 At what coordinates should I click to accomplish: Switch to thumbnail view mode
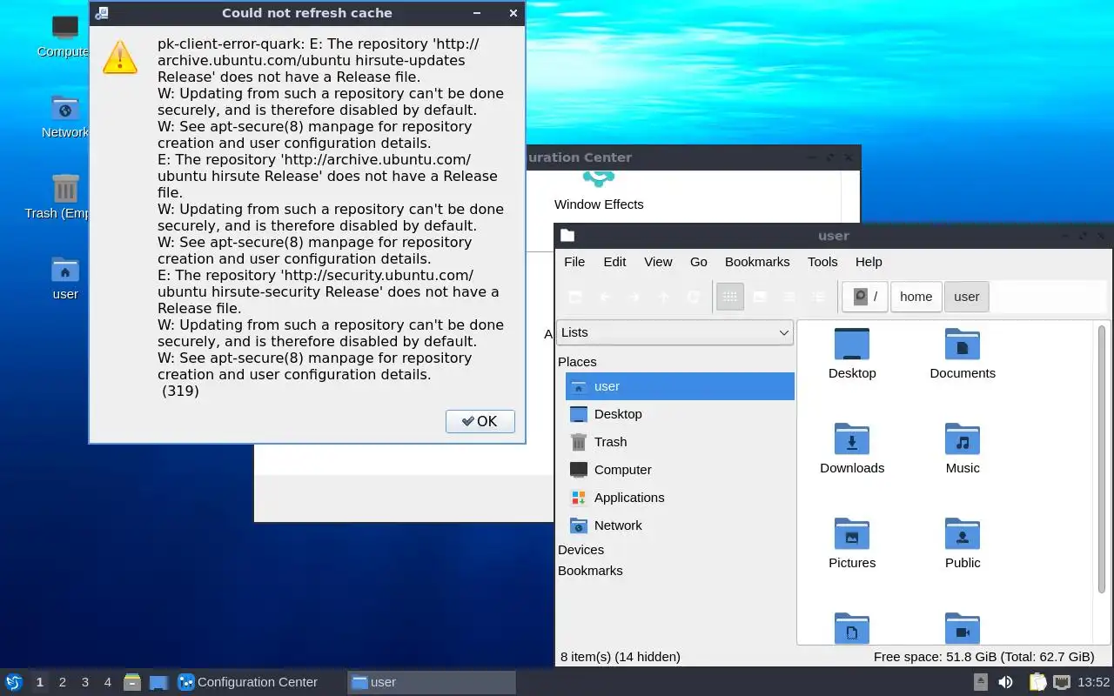760,297
